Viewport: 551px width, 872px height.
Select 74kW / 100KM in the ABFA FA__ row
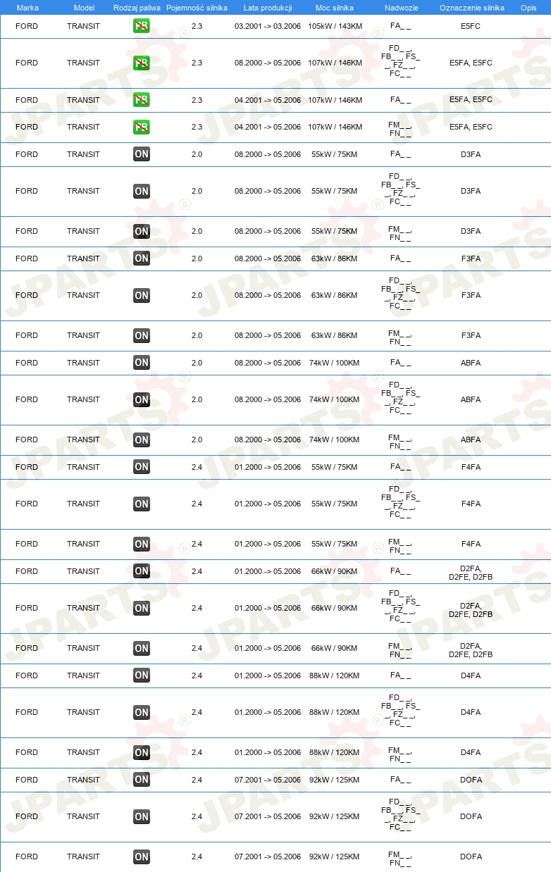[334, 363]
